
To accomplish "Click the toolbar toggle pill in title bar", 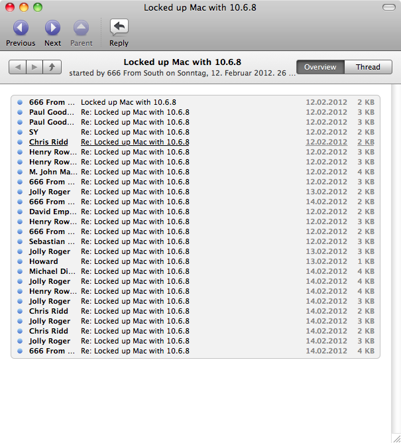I will point(387,8).
